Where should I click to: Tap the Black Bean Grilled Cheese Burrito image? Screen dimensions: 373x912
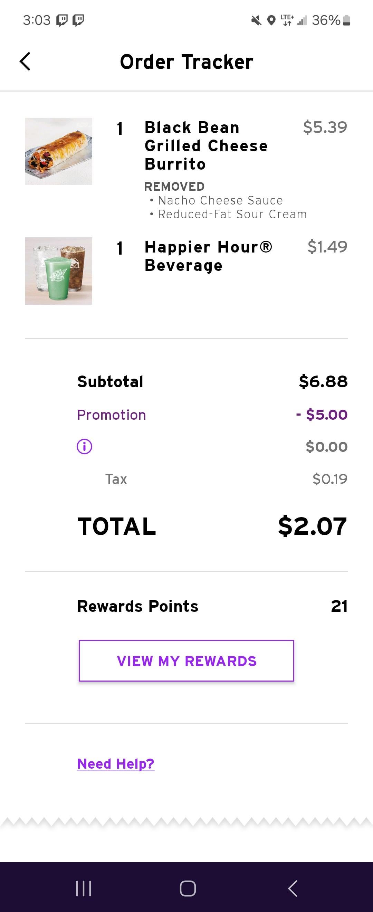(58, 152)
